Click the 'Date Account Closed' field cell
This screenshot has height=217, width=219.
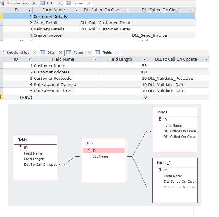click(65, 91)
